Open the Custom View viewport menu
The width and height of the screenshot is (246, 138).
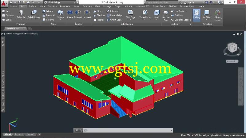[11, 34]
